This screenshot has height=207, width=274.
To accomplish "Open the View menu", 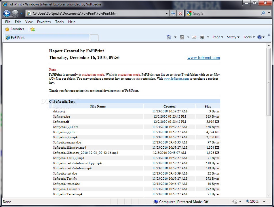I will click(29, 22).
